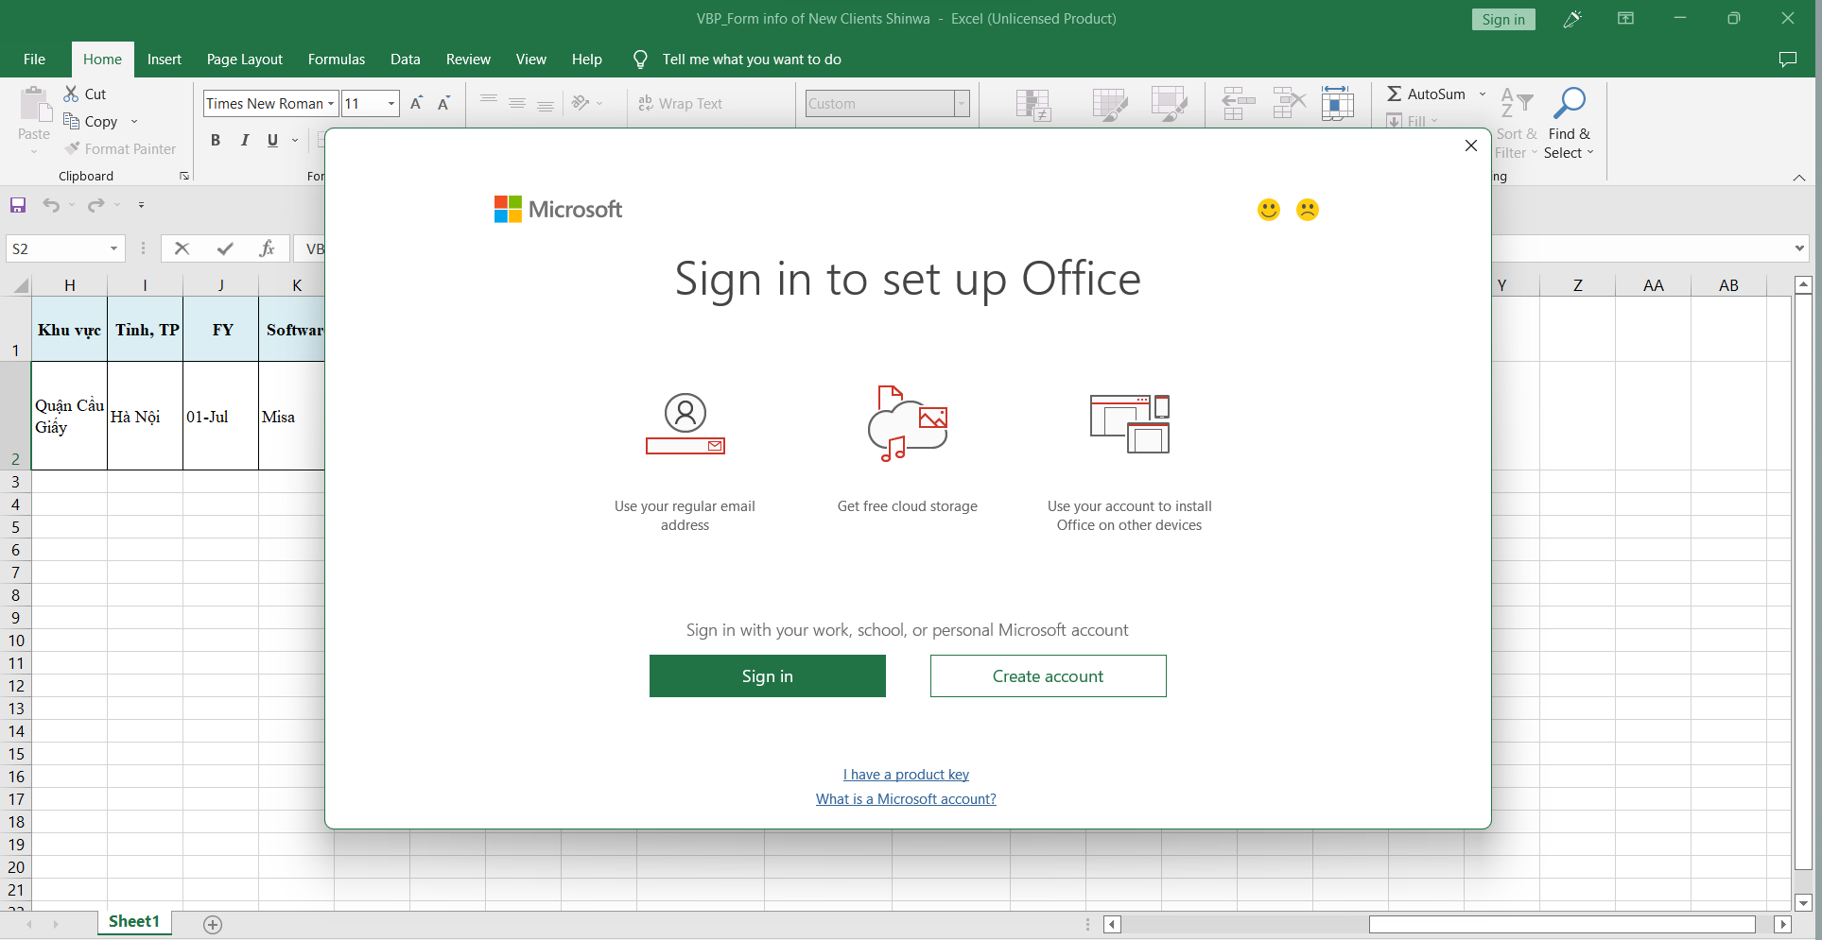This screenshot has height=940, width=1822.
Task: Switch to the Formulas tab
Action: pyautogui.click(x=336, y=60)
